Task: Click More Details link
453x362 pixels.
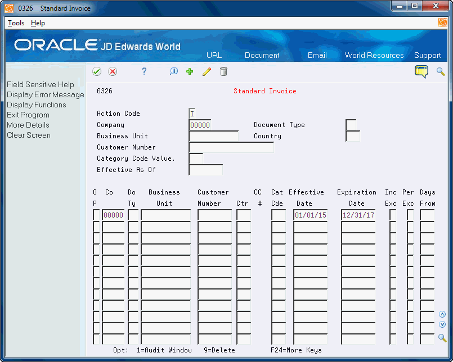Action: pos(28,125)
